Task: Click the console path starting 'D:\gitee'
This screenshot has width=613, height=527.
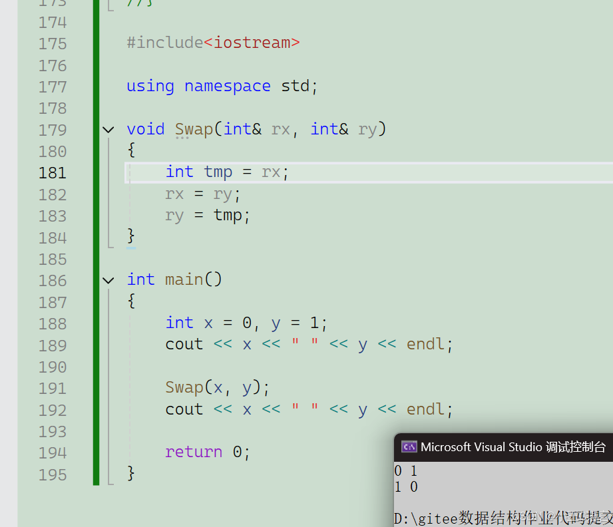Action: tap(504, 518)
